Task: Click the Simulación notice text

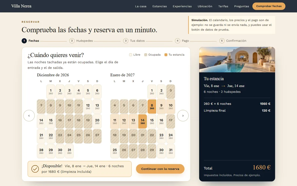Action: (232, 25)
